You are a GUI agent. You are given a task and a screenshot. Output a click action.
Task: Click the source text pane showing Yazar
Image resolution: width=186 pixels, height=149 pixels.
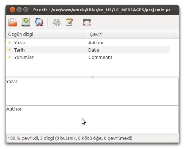pyautogui.click(x=92, y=92)
